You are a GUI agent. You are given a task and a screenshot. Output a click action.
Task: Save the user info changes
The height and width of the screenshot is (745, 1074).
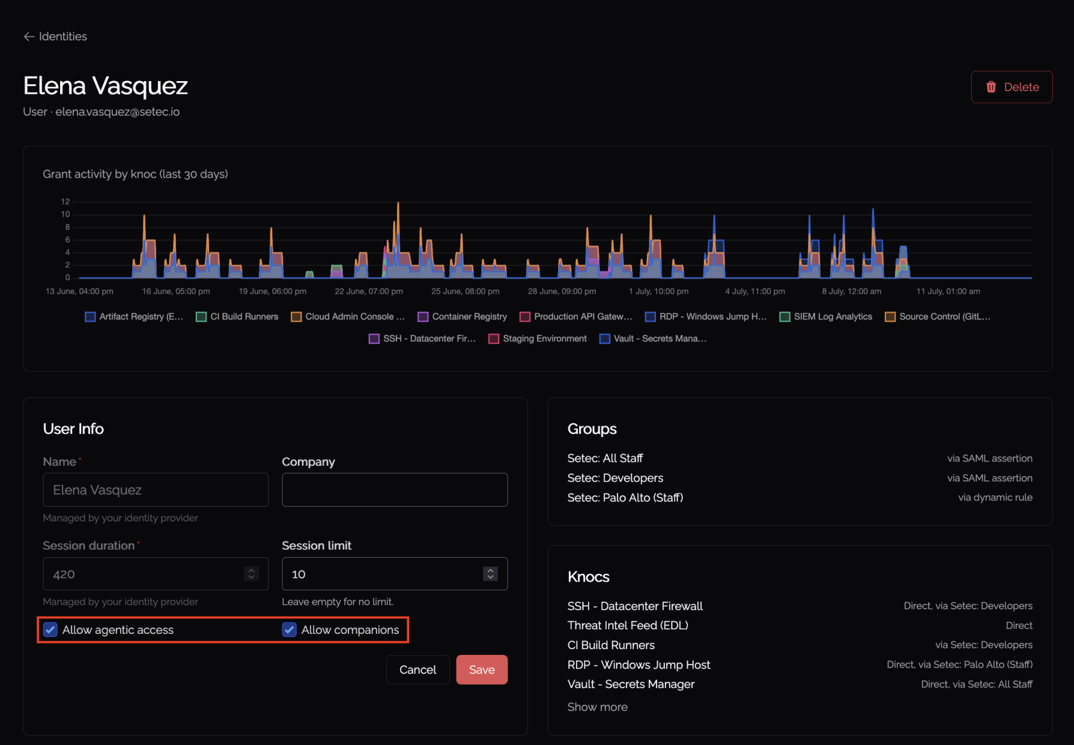[482, 670]
